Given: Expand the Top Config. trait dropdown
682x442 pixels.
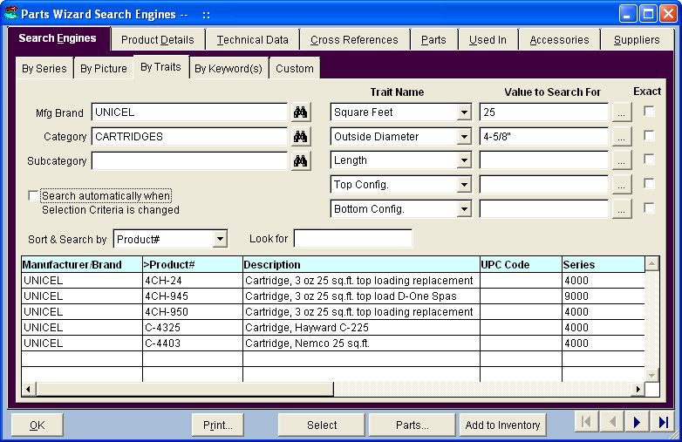Looking at the screenshot, I should 464,185.
